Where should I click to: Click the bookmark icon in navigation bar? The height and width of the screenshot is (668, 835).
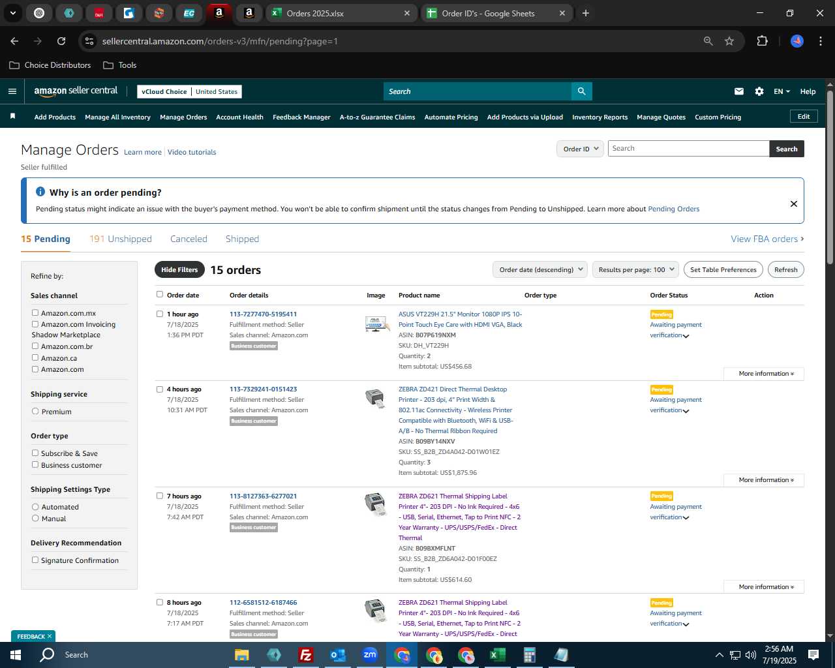click(12, 117)
